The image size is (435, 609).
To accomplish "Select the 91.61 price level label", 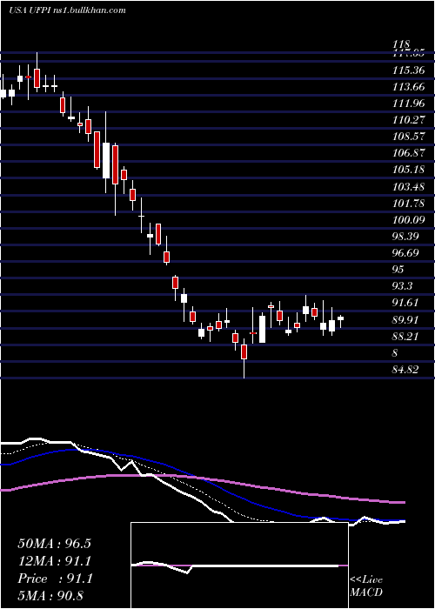I will [406, 303].
